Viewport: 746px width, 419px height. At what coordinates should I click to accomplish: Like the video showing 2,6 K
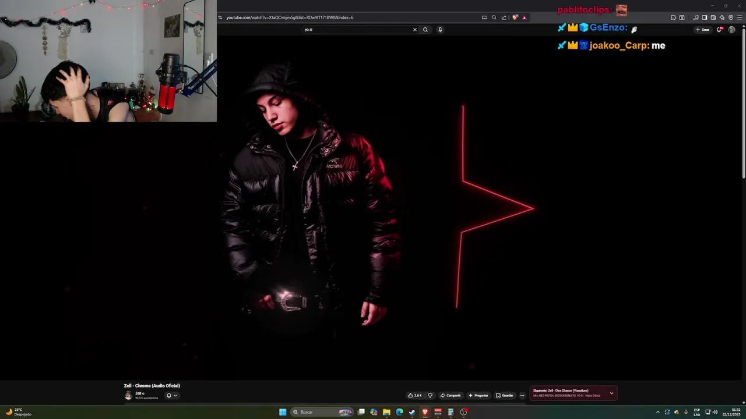(415, 395)
